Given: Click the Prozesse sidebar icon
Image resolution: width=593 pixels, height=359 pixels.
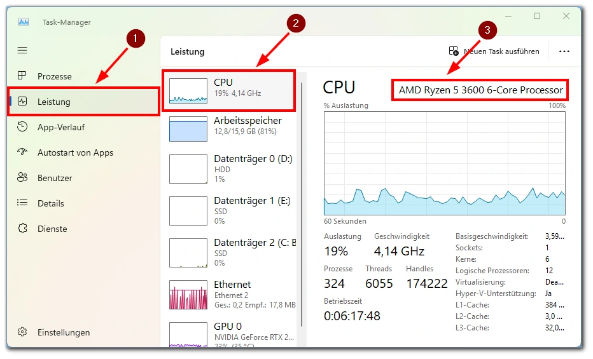Looking at the screenshot, I should (x=22, y=76).
